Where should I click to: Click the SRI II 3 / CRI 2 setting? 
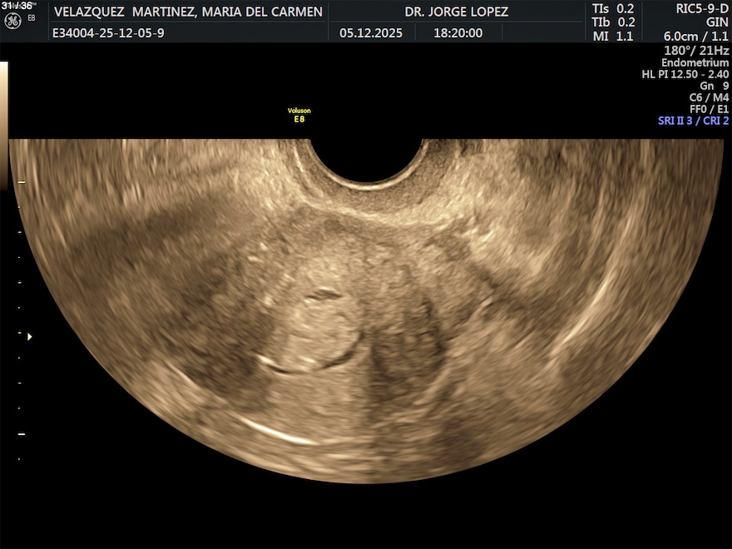tap(693, 121)
